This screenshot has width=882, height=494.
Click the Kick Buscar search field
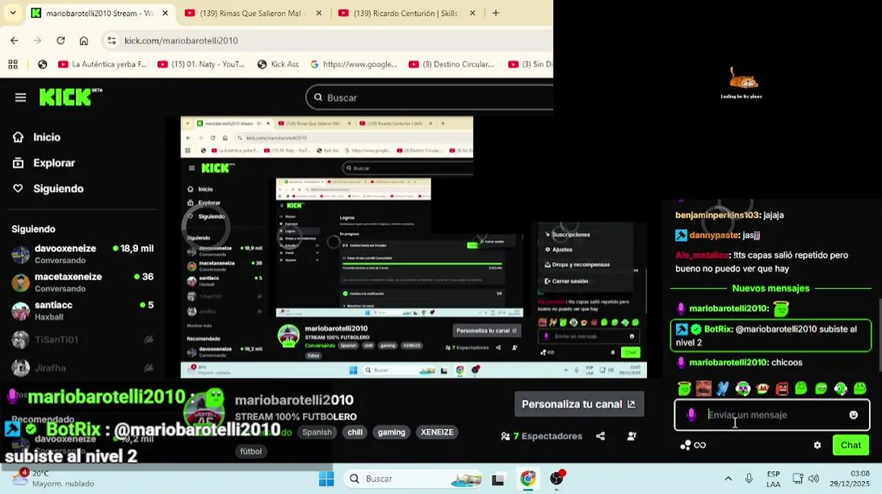point(429,97)
